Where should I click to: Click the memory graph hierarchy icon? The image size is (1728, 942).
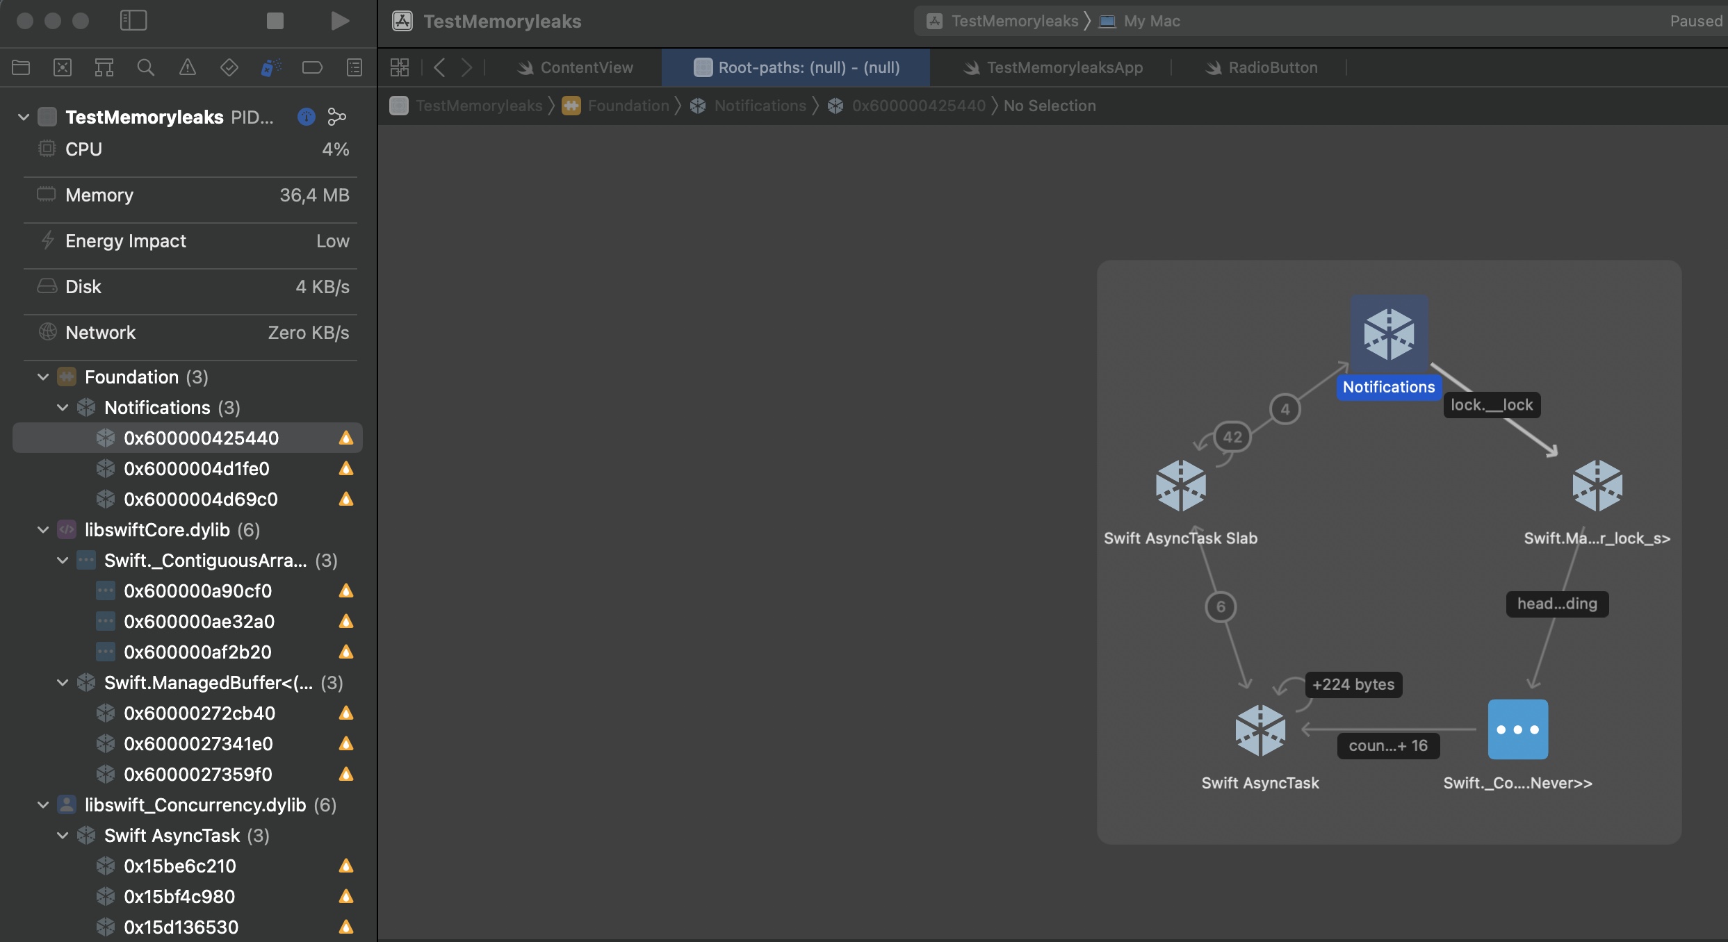336,117
